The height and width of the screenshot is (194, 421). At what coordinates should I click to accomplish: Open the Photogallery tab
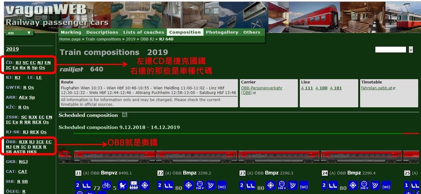coord(222,32)
